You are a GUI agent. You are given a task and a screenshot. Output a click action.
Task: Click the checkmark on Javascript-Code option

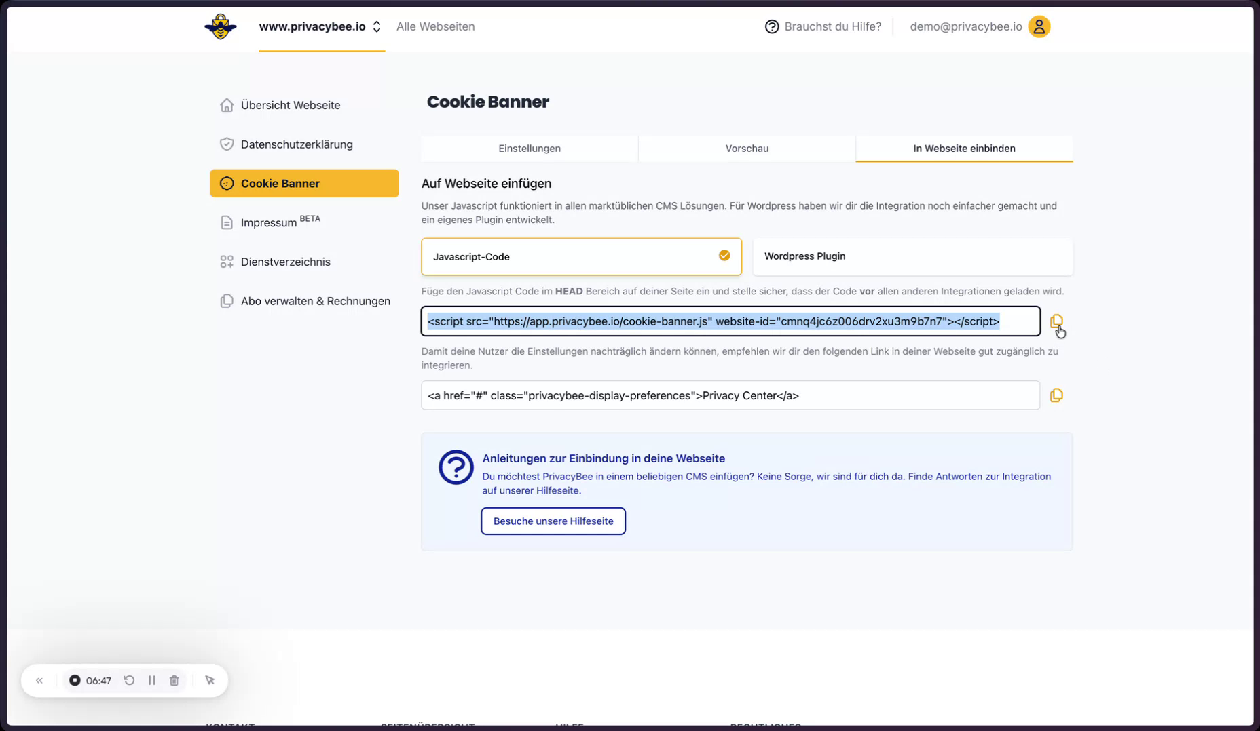click(724, 256)
